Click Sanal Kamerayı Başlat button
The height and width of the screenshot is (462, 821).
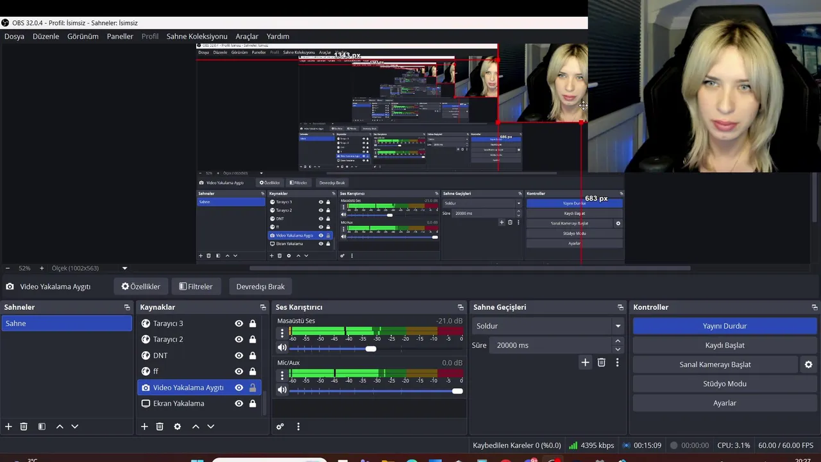(x=715, y=364)
